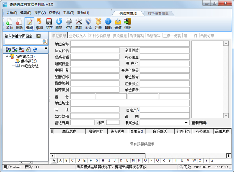Open the 帮助(H) menu in menu bar
234x172 pixels.
point(83,13)
